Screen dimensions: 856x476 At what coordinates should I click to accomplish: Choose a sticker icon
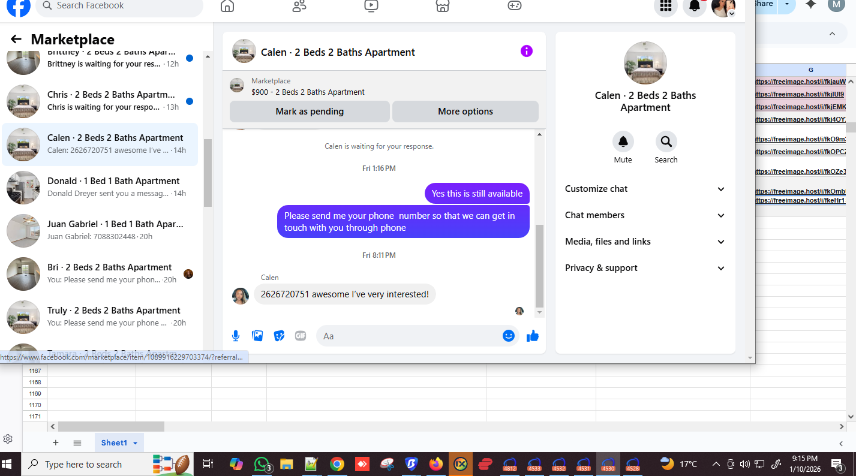pos(279,336)
